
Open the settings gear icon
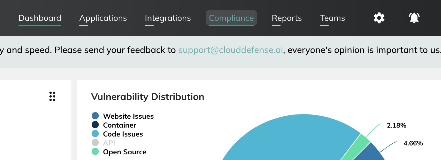pyautogui.click(x=379, y=18)
